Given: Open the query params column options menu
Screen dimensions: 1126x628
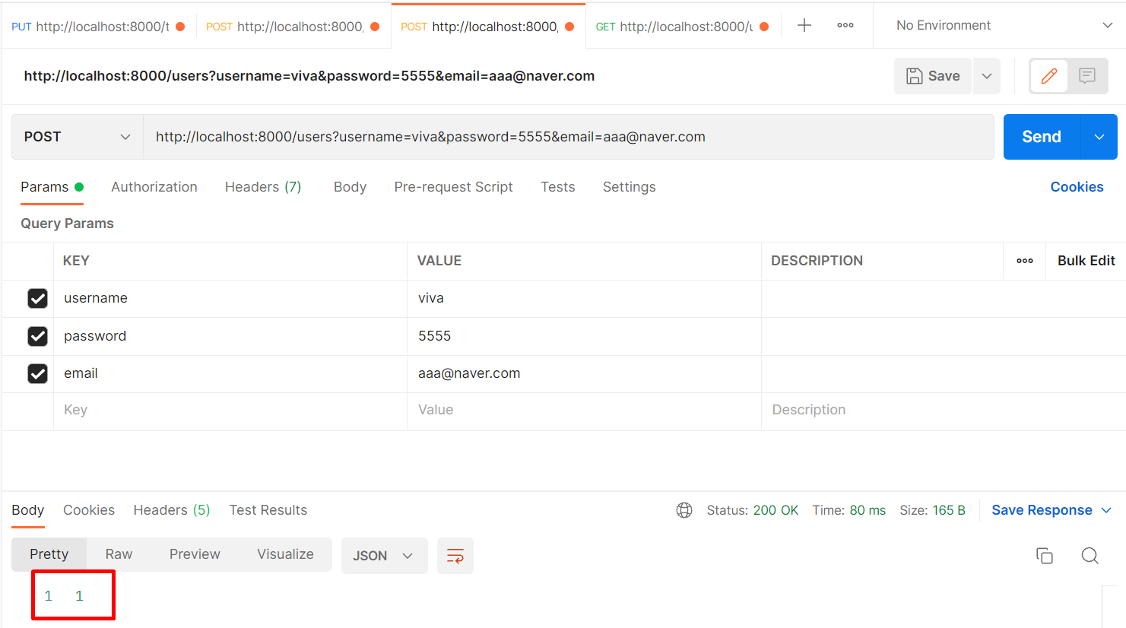Looking at the screenshot, I should [x=1025, y=261].
